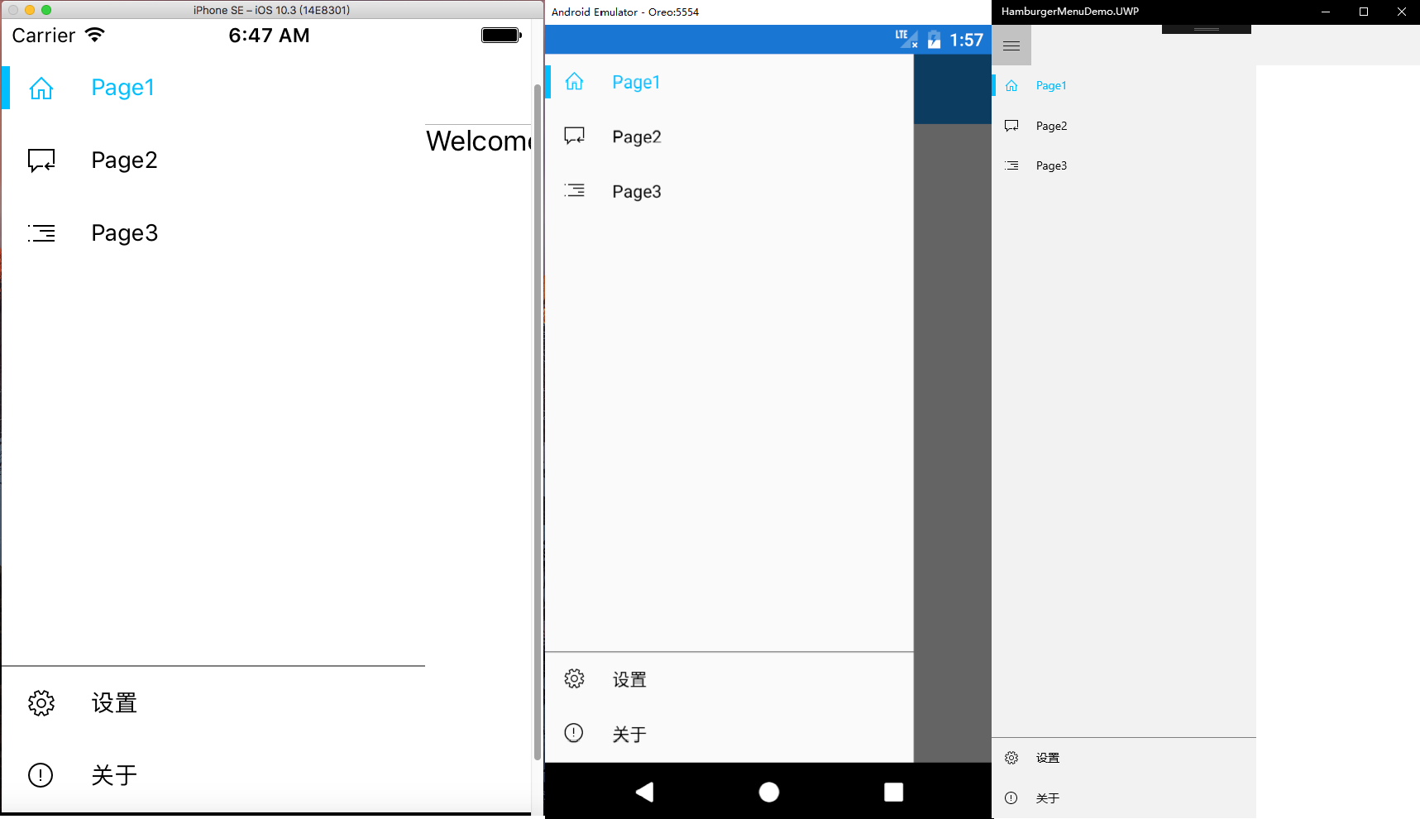Screen dimensions: 1420x819
Task: Click Page2 chat icon in Android emulator
Action: [574, 136]
